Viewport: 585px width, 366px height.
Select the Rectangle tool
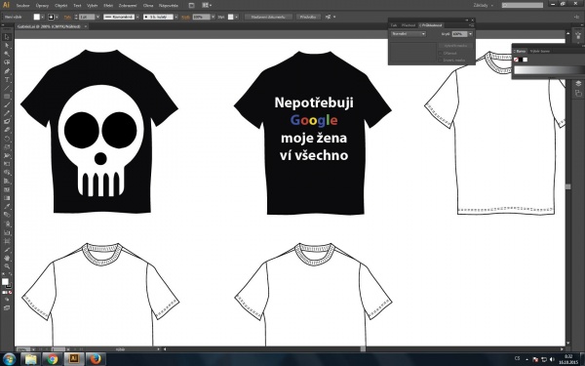tap(7, 97)
